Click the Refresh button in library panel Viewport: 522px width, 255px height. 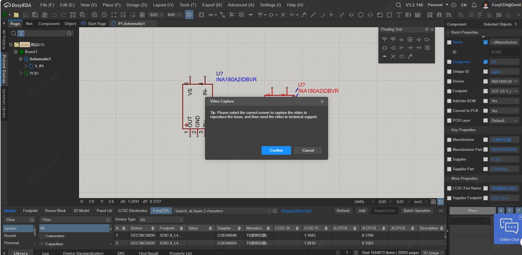[343, 211]
